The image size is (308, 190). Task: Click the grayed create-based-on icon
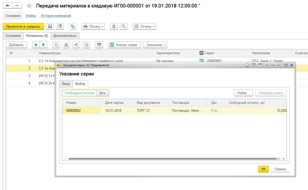click(73, 26)
